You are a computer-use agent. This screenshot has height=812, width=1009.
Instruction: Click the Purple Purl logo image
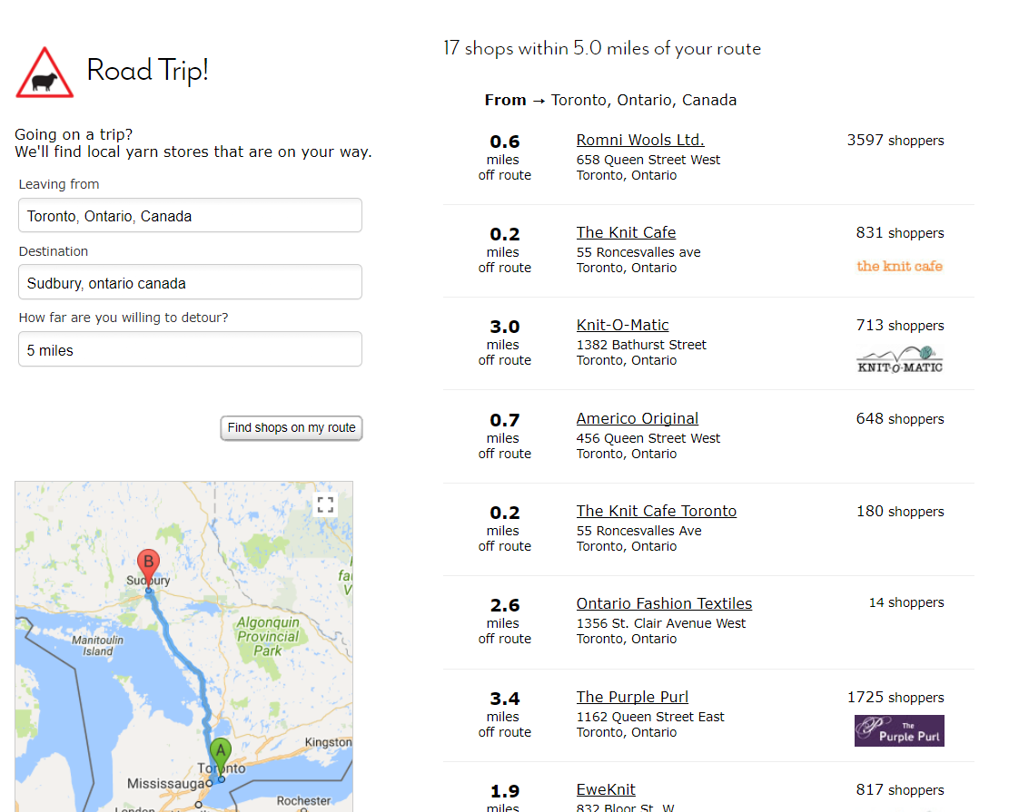tap(899, 730)
